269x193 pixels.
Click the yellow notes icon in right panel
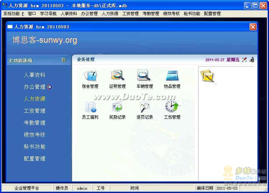point(207,76)
